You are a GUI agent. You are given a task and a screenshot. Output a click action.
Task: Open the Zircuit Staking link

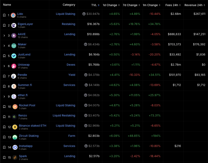pyautogui.click(x=29, y=136)
